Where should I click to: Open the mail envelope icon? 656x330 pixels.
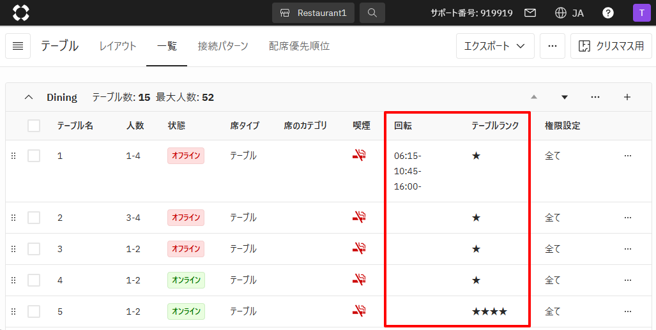(530, 13)
